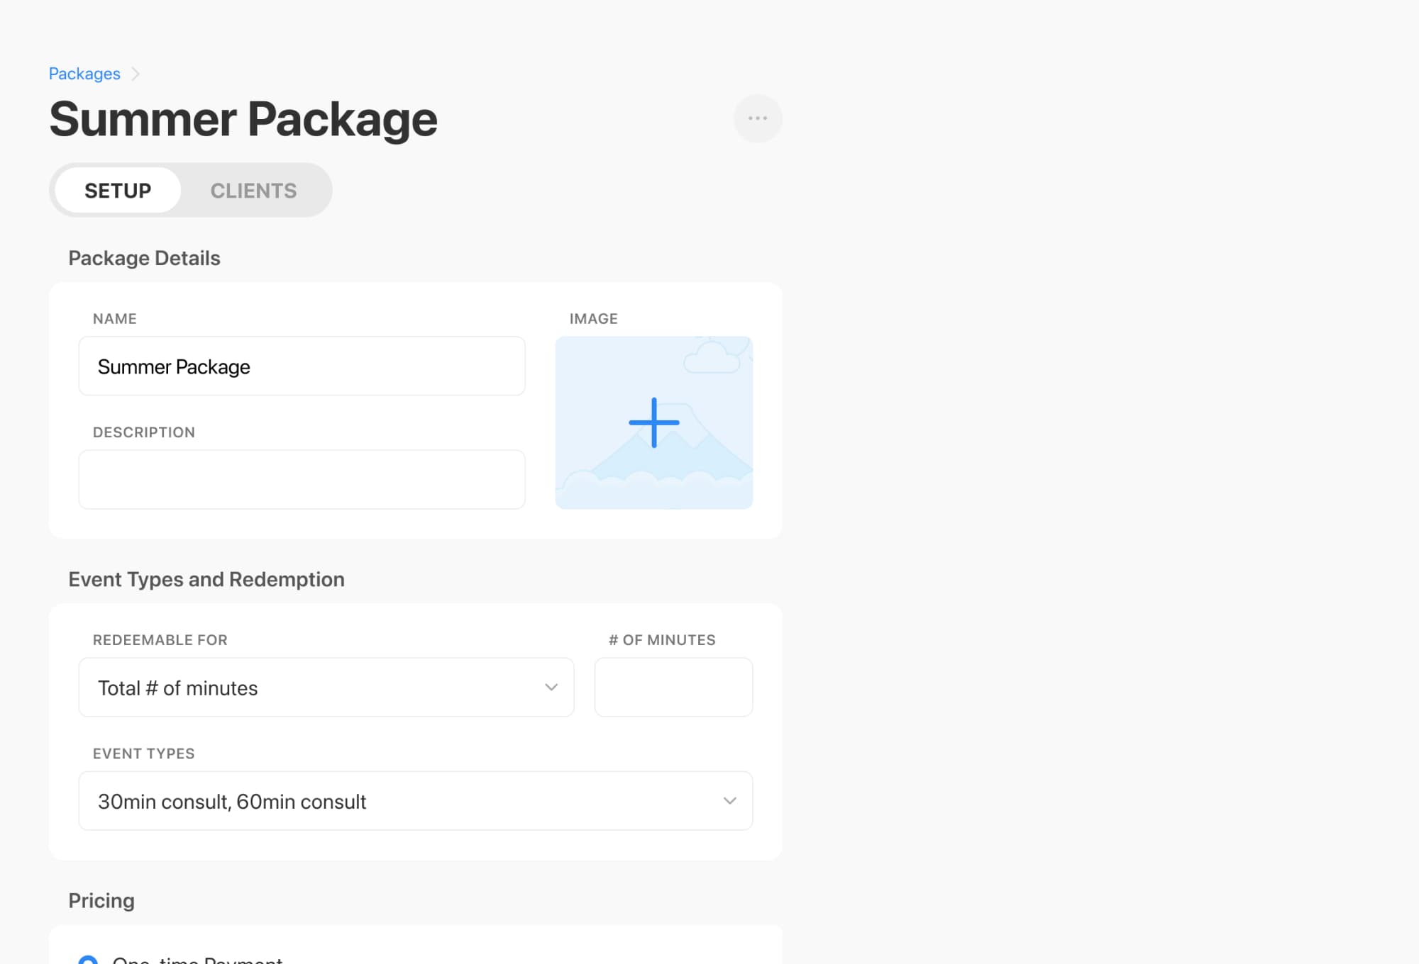Screen dimensions: 1419x964
Task: Open the Total # of minutes dropdown
Action: (x=326, y=687)
